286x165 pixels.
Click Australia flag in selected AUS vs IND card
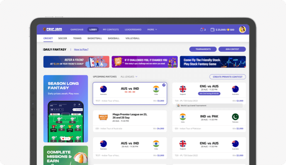tap(104, 89)
